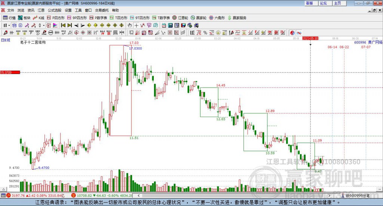Toggle the crosshair cursor tool
This screenshot has width=383, height=206.
136,25
